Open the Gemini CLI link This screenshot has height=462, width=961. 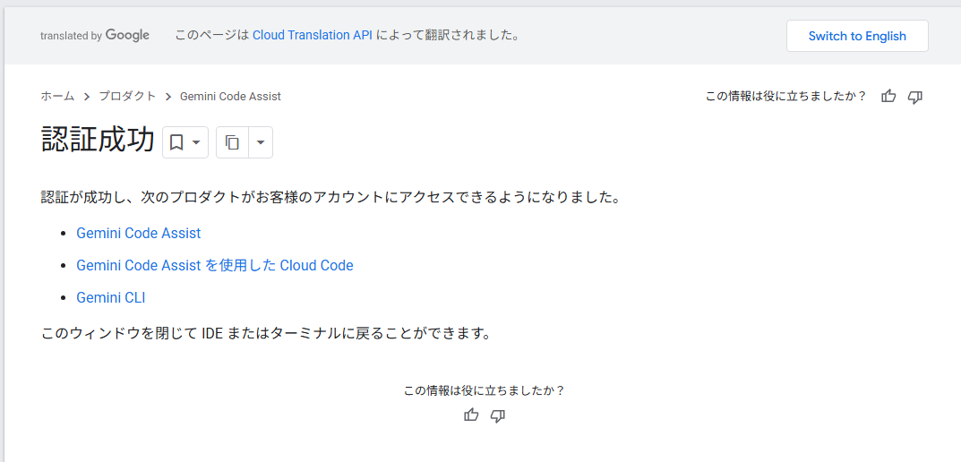pos(111,298)
